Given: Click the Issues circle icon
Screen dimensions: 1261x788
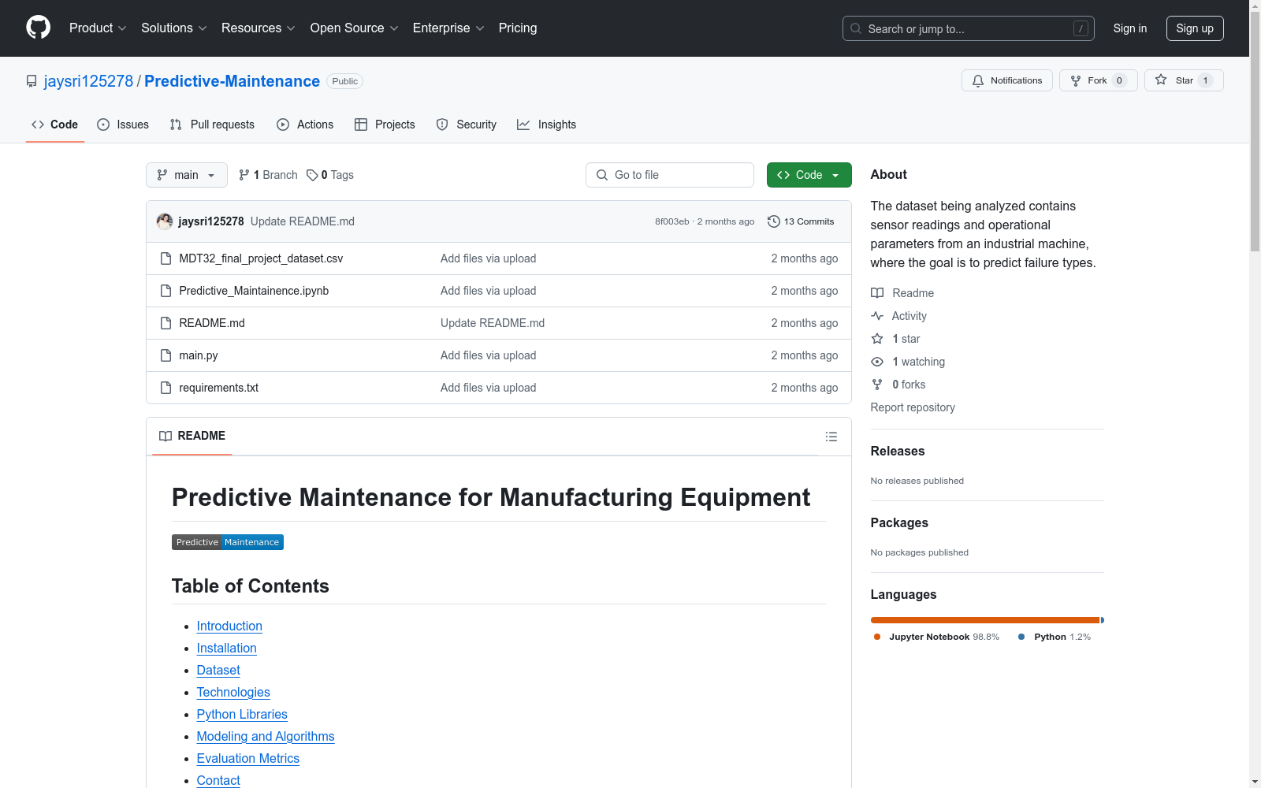Looking at the screenshot, I should pos(103,125).
